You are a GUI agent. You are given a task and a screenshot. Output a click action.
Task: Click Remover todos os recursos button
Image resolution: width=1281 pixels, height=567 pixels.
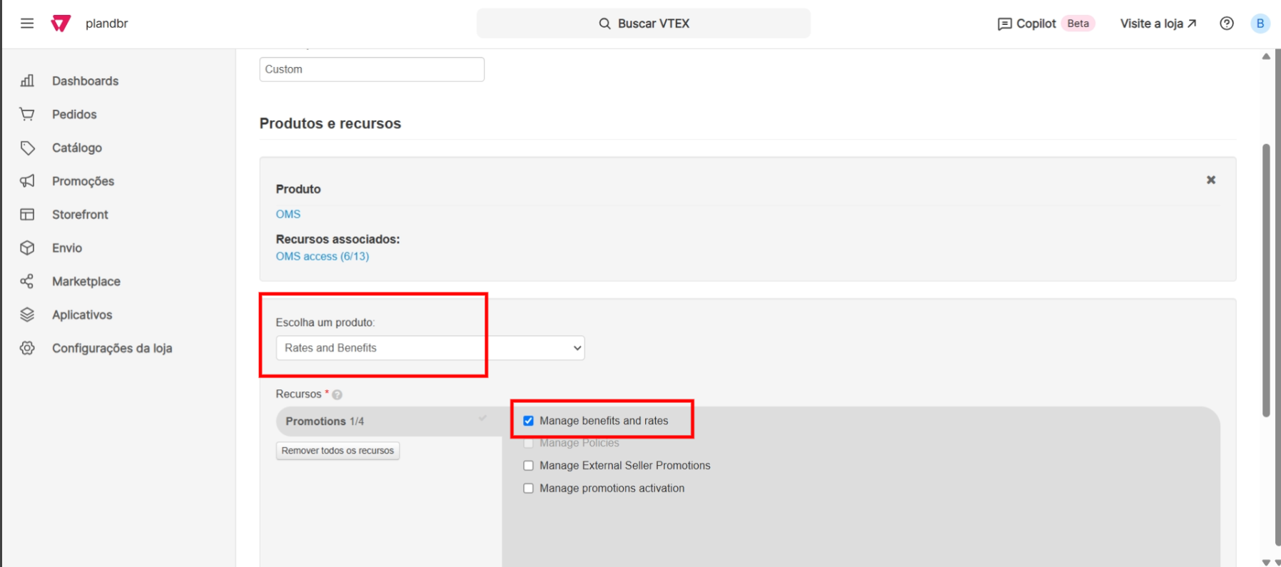[338, 451]
